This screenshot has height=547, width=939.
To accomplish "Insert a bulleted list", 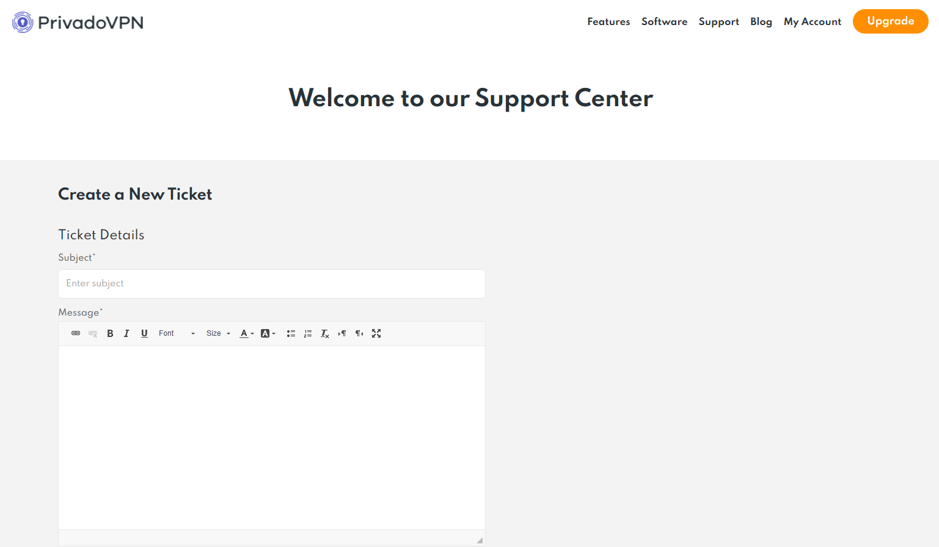I will [x=291, y=333].
